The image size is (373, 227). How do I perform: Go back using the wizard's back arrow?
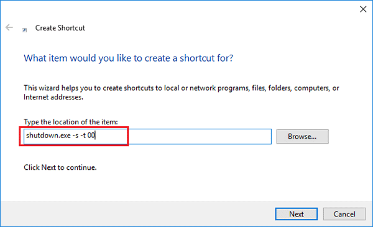pos(9,27)
